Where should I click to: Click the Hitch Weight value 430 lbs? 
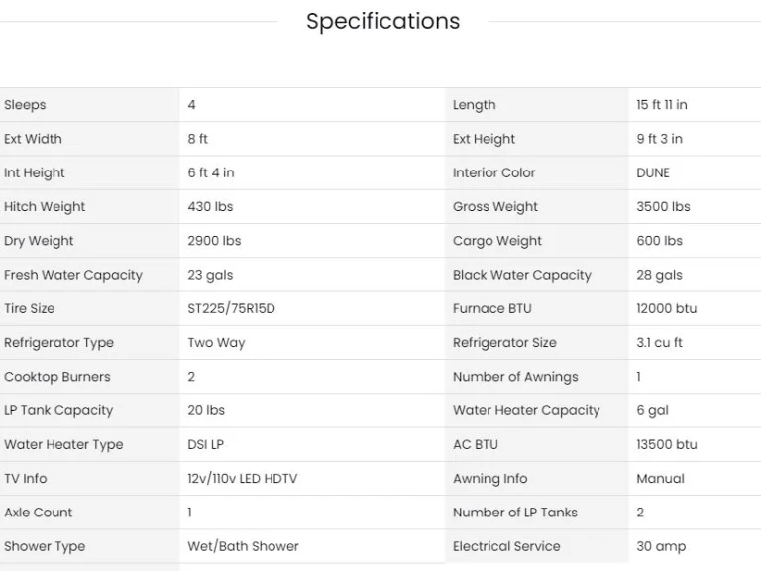coord(210,207)
